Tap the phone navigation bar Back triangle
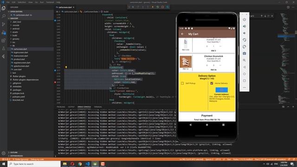The image size is (297, 167). (x=190, y=125)
